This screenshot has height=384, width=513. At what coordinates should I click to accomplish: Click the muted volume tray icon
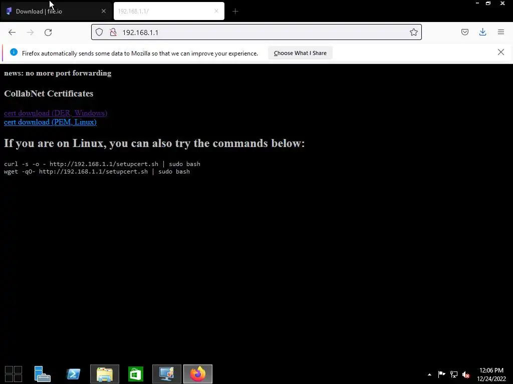[466, 374]
